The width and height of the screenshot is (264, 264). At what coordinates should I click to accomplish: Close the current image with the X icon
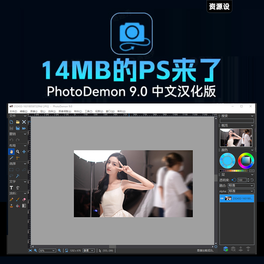24,122
